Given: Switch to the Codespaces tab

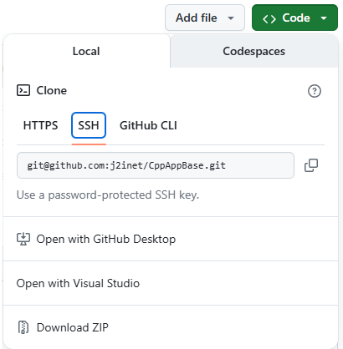Looking at the screenshot, I should [x=253, y=51].
